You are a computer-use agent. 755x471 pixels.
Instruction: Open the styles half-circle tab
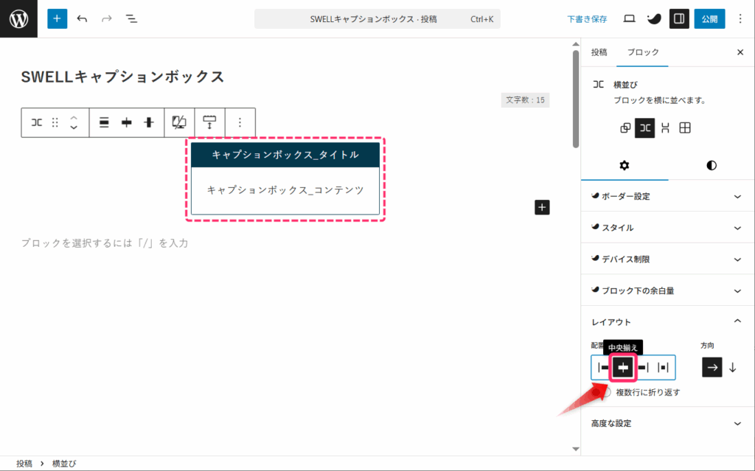pyautogui.click(x=711, y=166)
